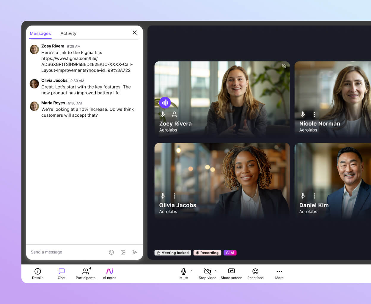This screenshot has height=304, width=371.
Task: Click the send message arrow icon
Action: 135,252
